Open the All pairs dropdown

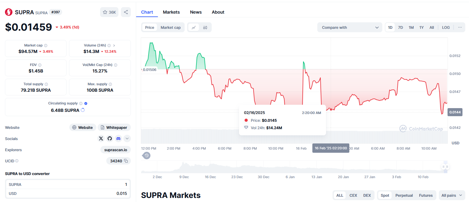click(452, 195)
